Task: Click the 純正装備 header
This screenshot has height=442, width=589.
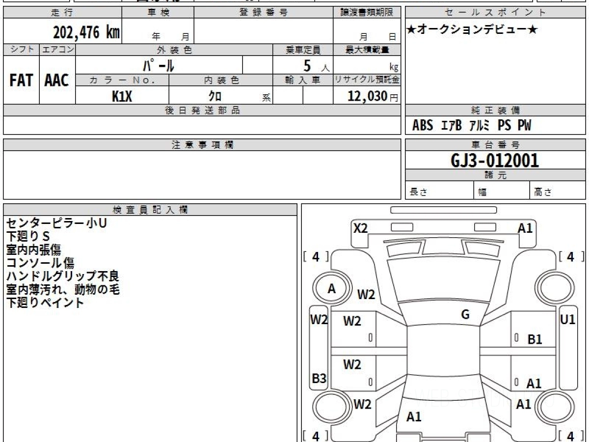Action: click(x=496, y=110)
